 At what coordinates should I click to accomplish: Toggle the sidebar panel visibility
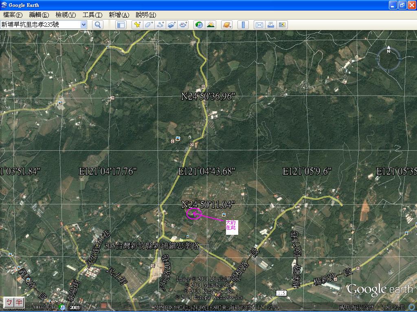[x=121, y=25]
